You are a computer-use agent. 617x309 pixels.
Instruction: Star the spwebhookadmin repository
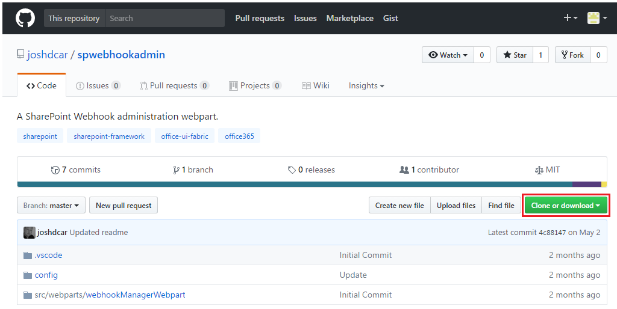click(x=515, y=55)
